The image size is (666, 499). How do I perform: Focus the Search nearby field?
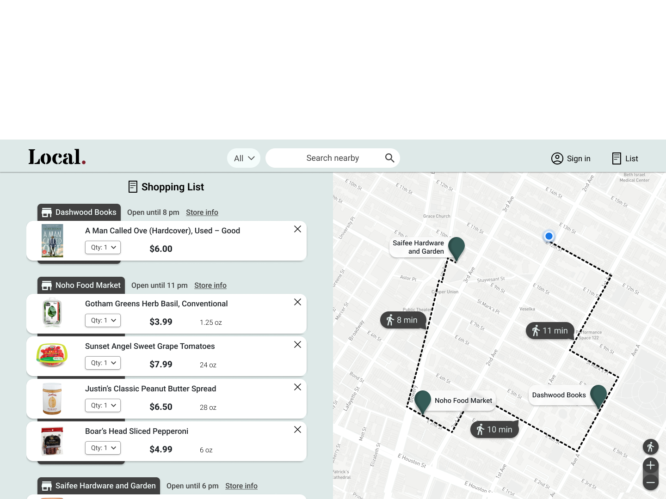[333, 158]
